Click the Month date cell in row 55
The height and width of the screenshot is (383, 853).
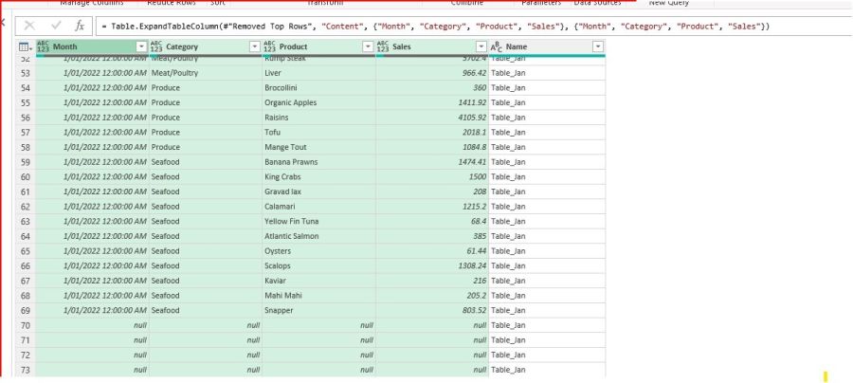tap(92, 102)
